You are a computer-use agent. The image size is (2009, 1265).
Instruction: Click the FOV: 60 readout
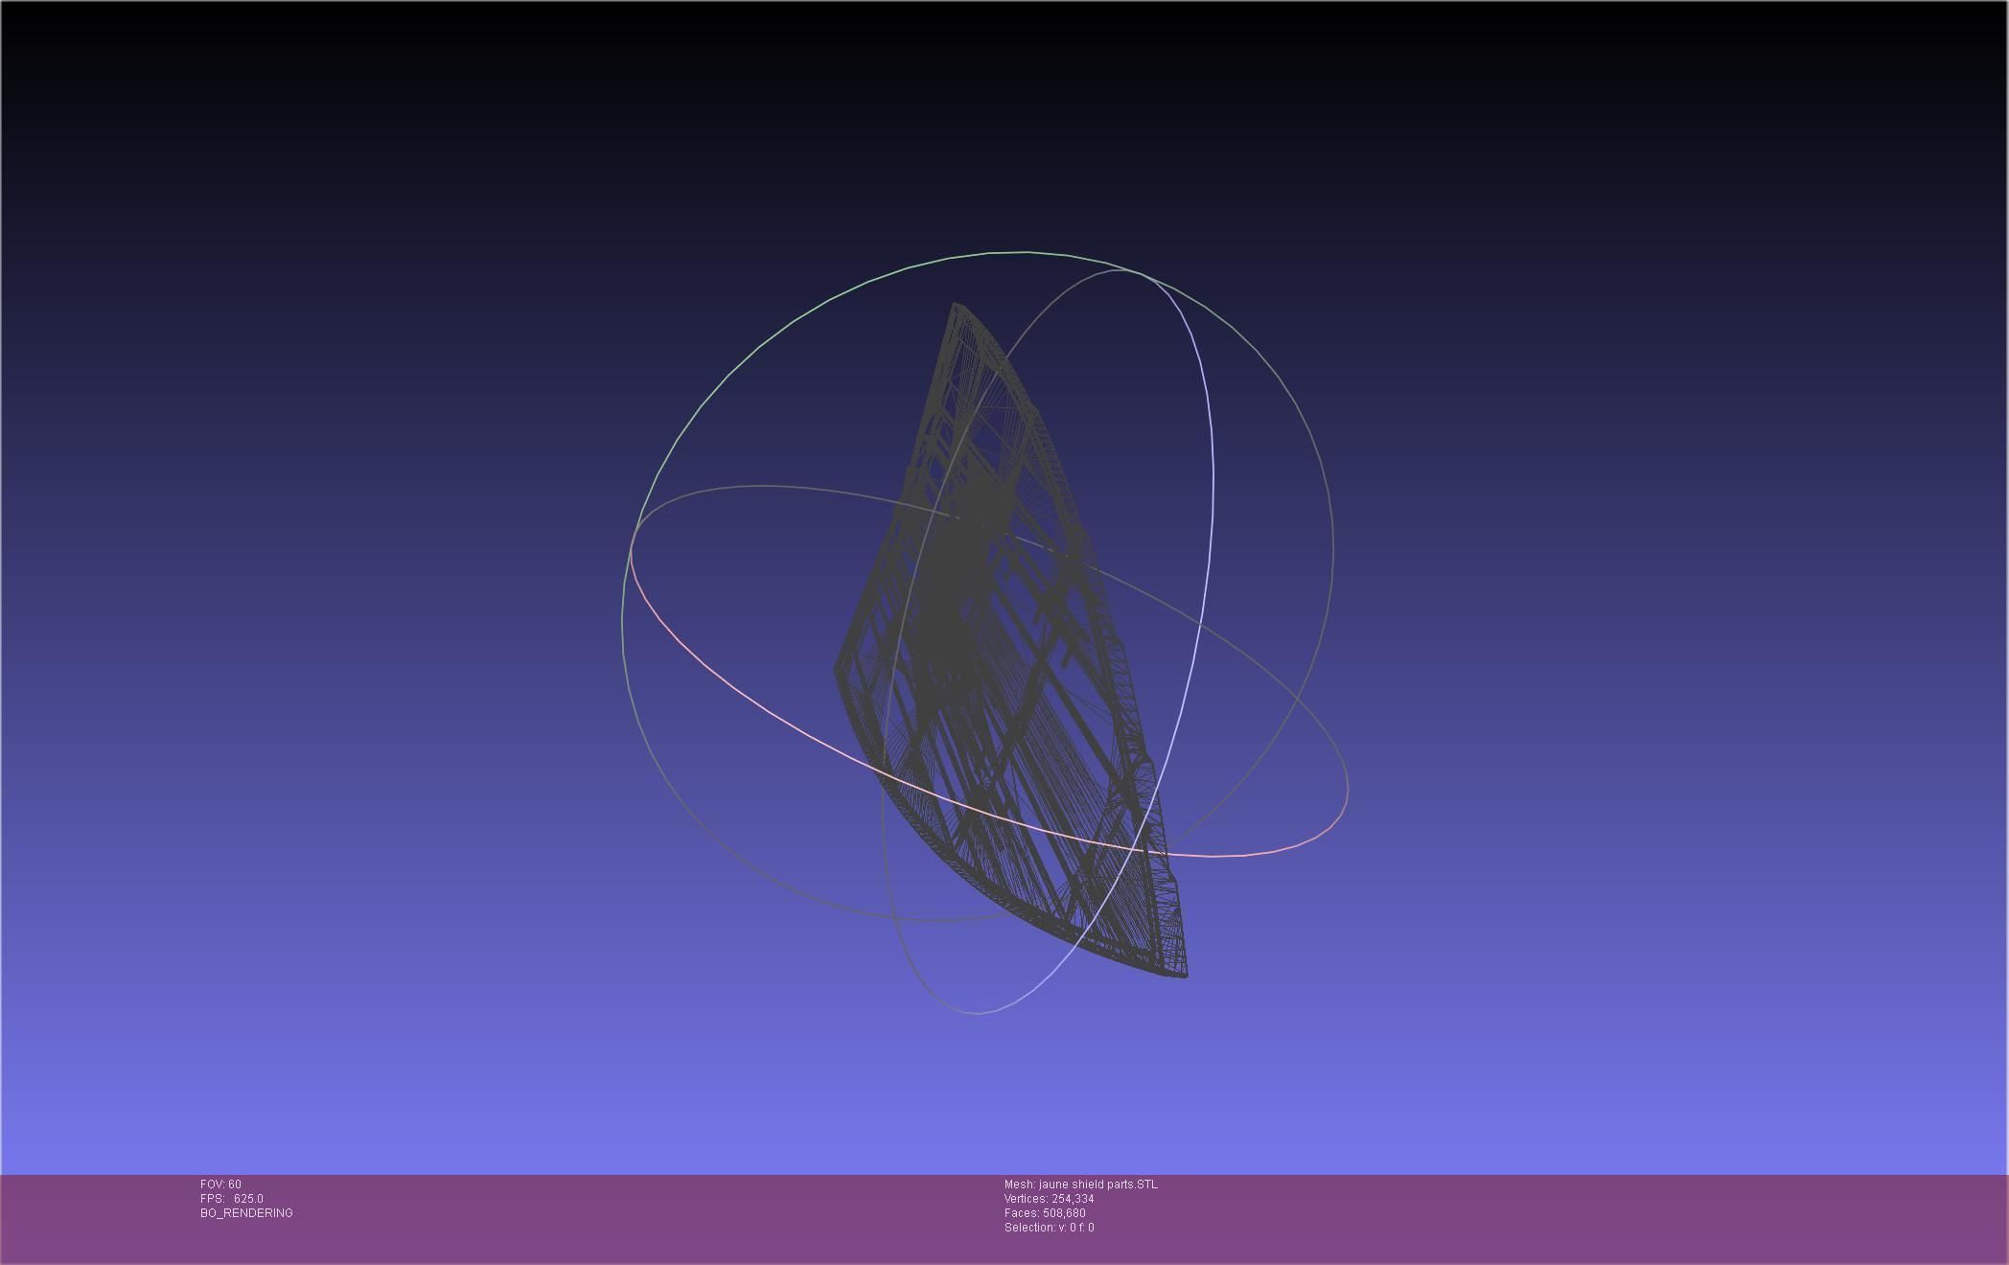click(220, 1184)
